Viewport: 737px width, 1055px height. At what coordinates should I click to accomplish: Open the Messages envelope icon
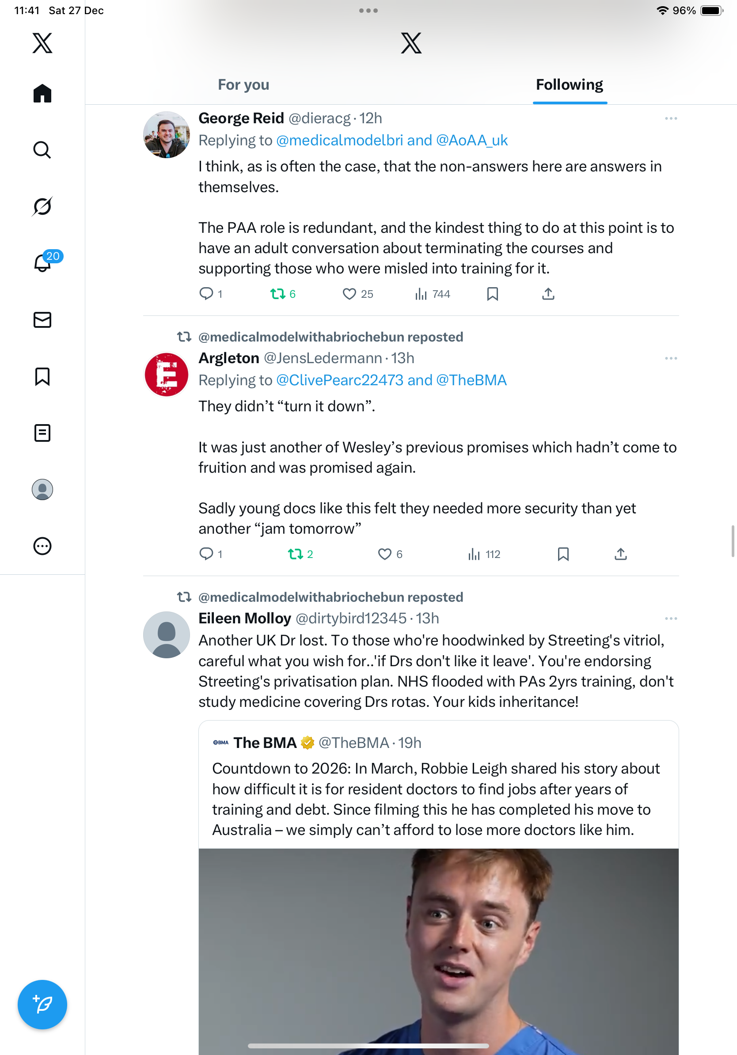(x=42, y=320)
